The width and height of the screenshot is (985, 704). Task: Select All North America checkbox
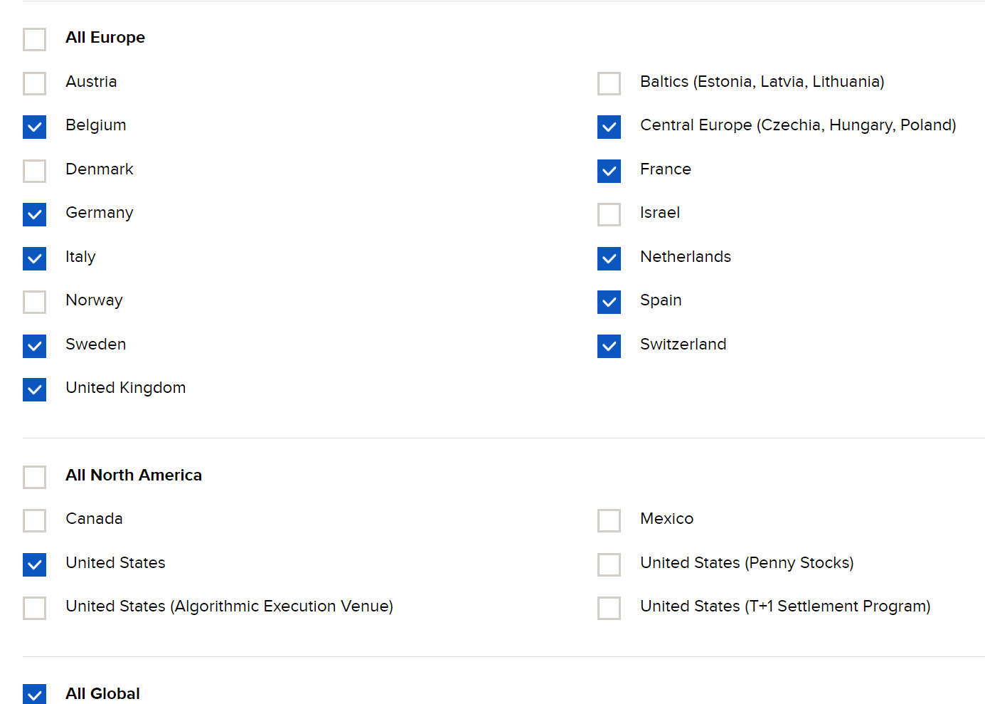click(x=34, y=477)
